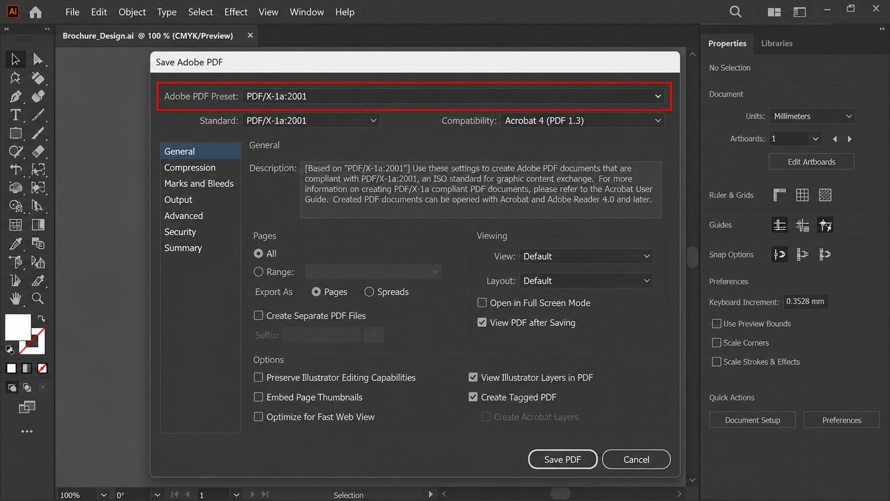Uncheck Create Tagged PDF
Image resolution: width=890 pixels, height=501 pixels.
click(x=473, y=397)
